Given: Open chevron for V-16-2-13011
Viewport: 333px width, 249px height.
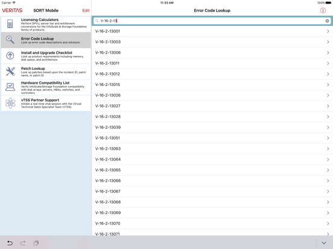Looking at the screenshot, I should [x=328, y=63].
